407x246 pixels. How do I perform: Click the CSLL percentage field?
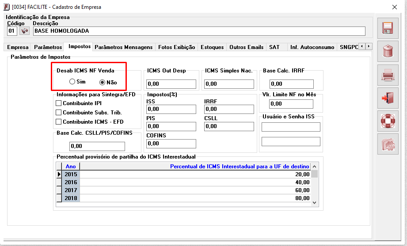tap(229, 126)
